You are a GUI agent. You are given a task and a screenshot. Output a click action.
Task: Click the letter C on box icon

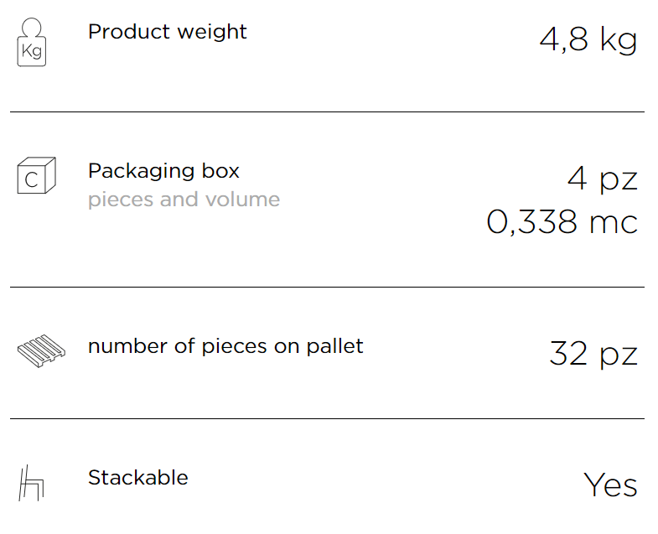[32, 180]
